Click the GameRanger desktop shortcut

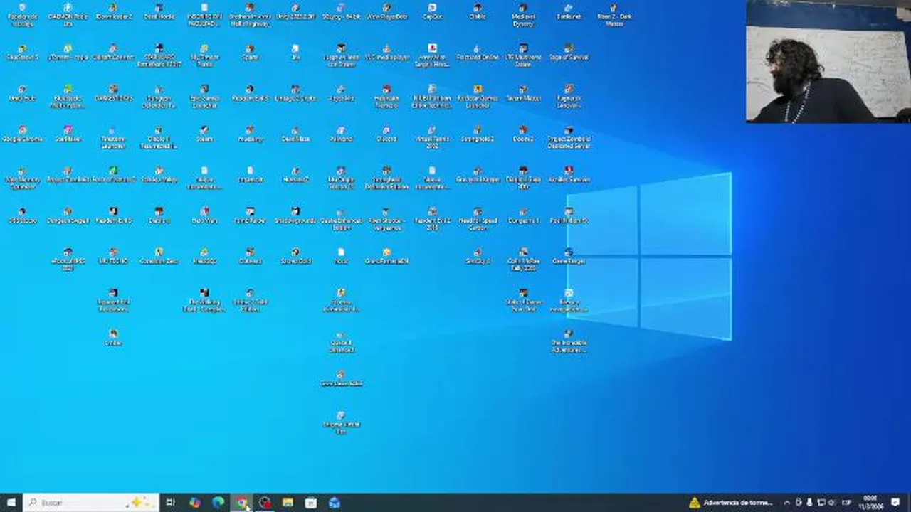(569, 257)
